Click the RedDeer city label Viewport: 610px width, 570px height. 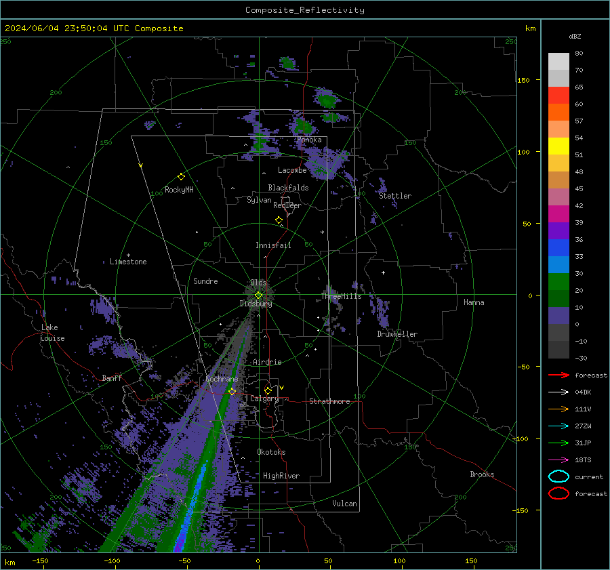coord(287,205)
